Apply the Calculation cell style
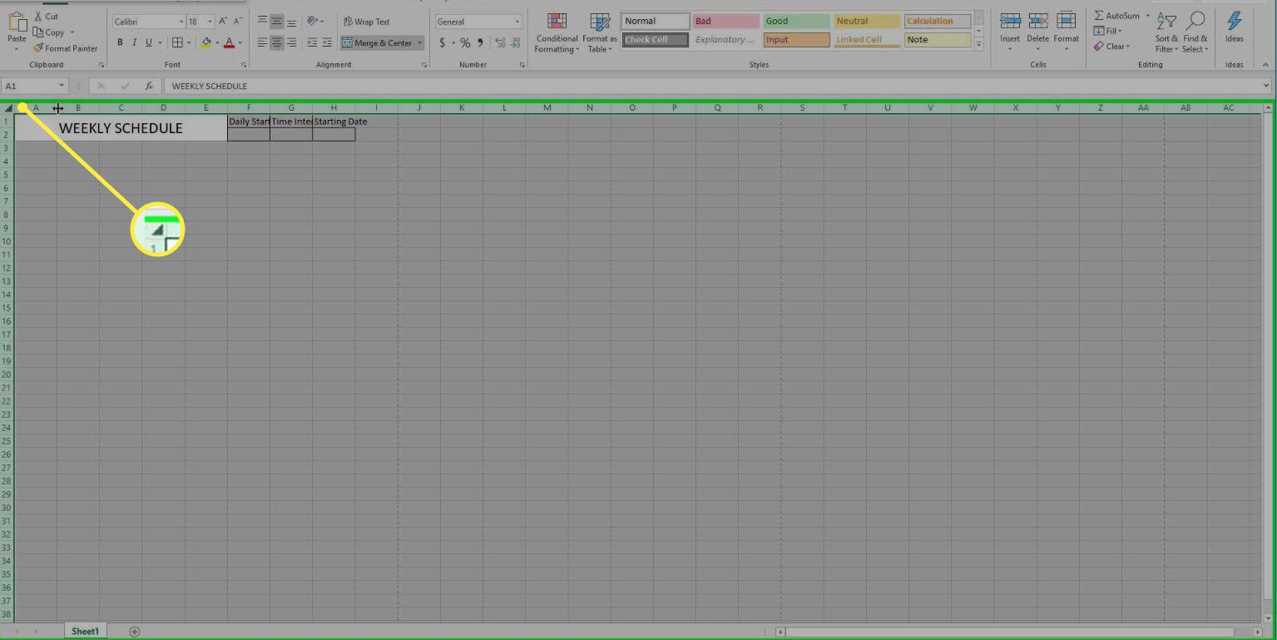This screenshot has width=1277, height=640. tap(938, 22)
